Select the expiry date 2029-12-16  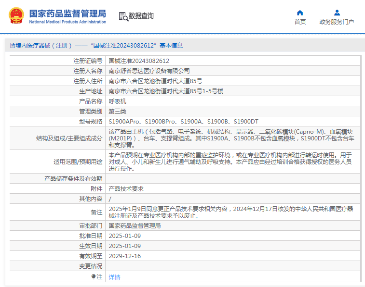124,256
